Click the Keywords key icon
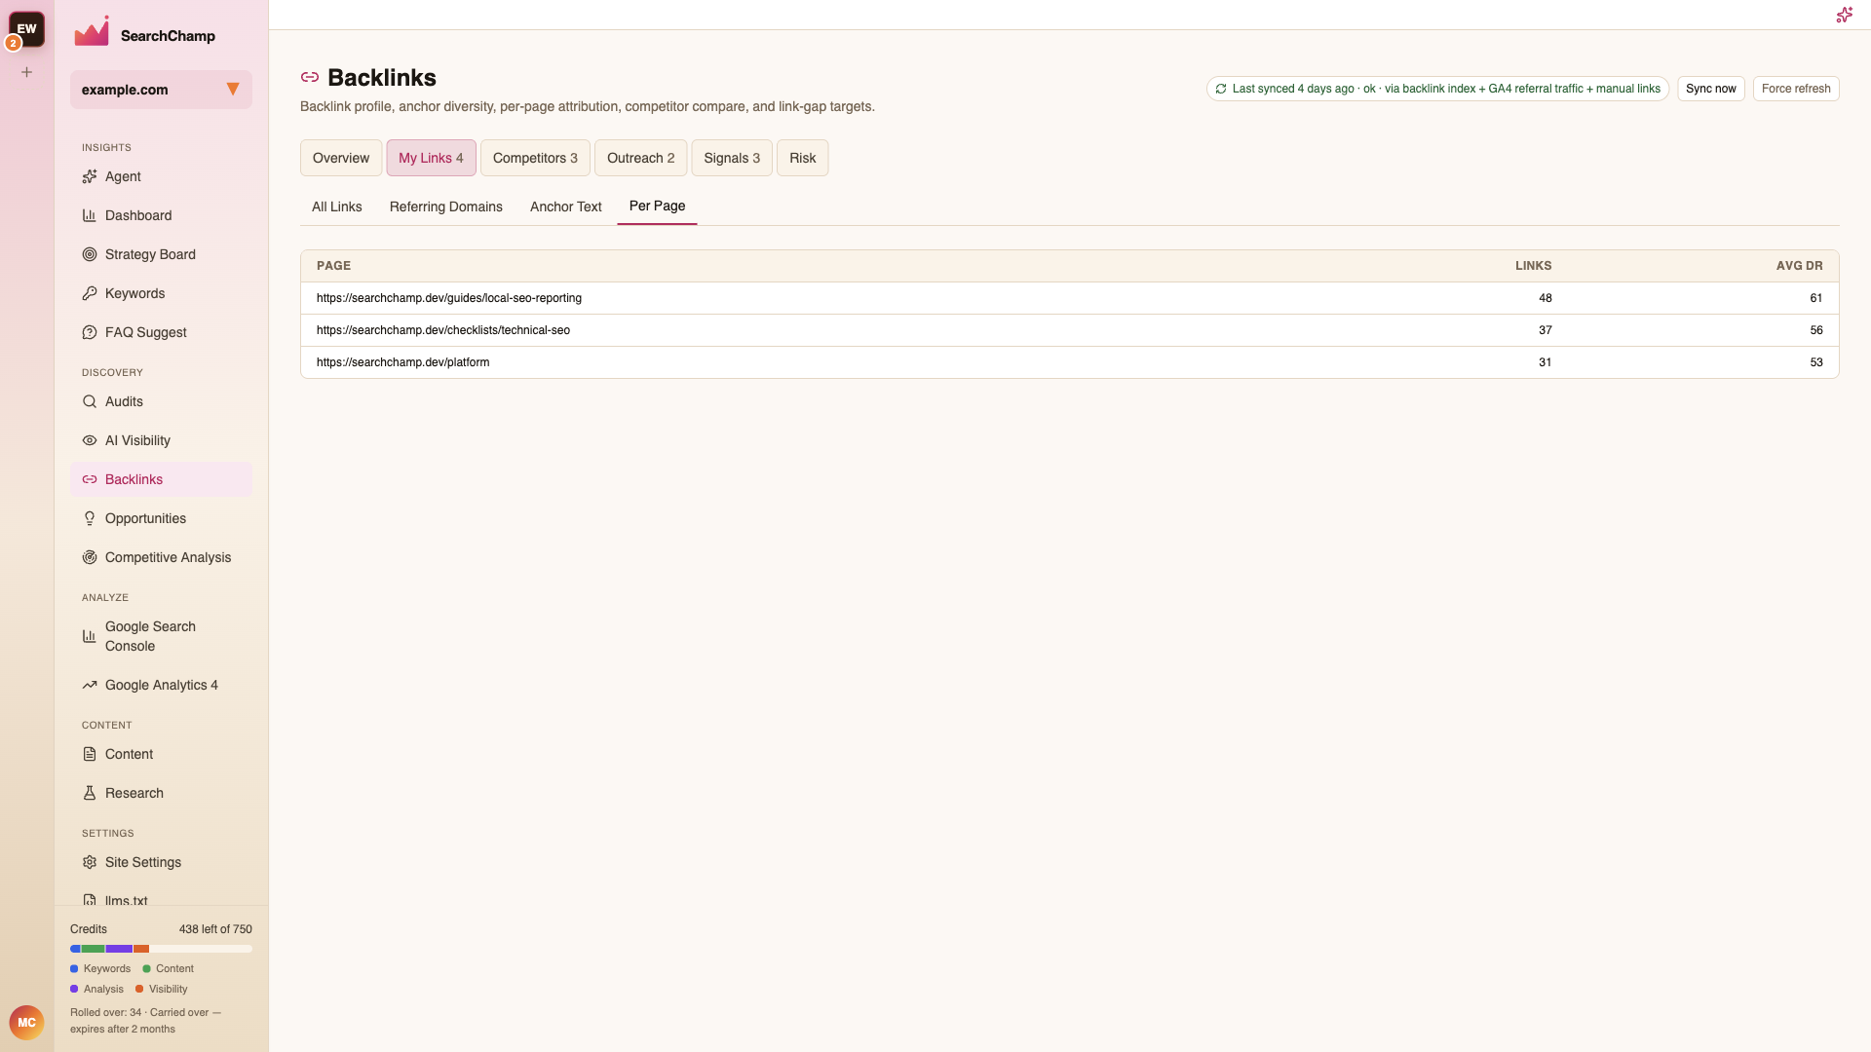 point(90,293)
